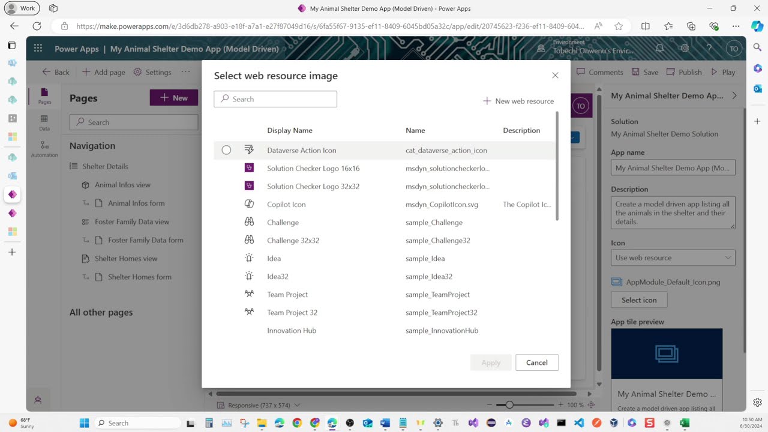The image size is (768, 432).
Task: Click the Idea lightbulb icon
Action: pyautogui.click(x=249, y=258)
